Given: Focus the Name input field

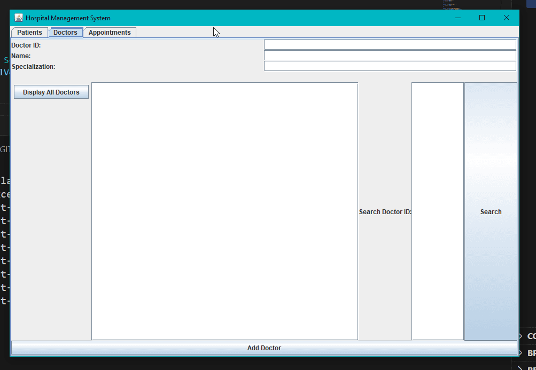Looking at the screenshot, I should [390, 56].
